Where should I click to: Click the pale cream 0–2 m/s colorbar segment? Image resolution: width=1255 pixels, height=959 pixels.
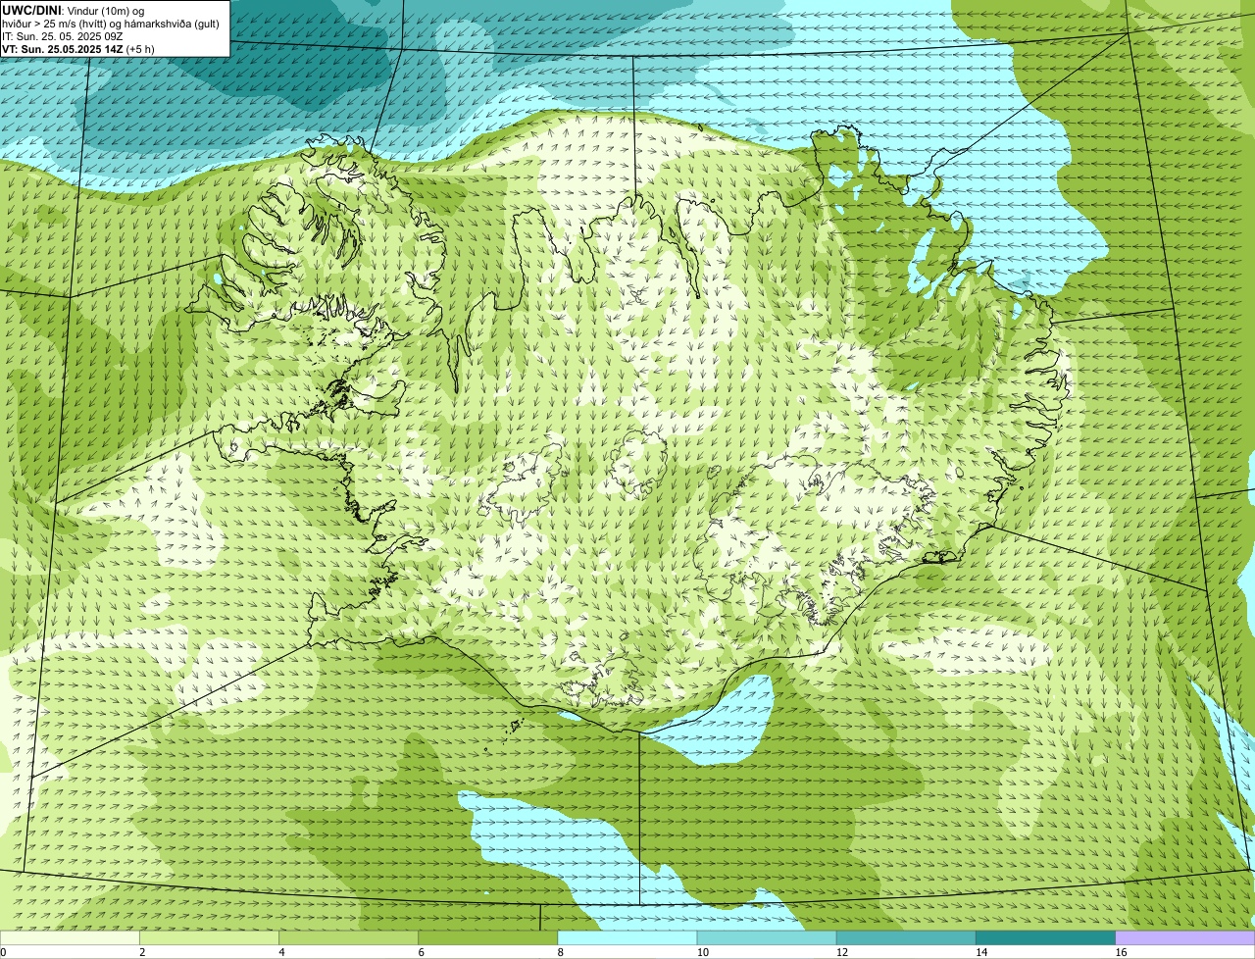[70, 937]
